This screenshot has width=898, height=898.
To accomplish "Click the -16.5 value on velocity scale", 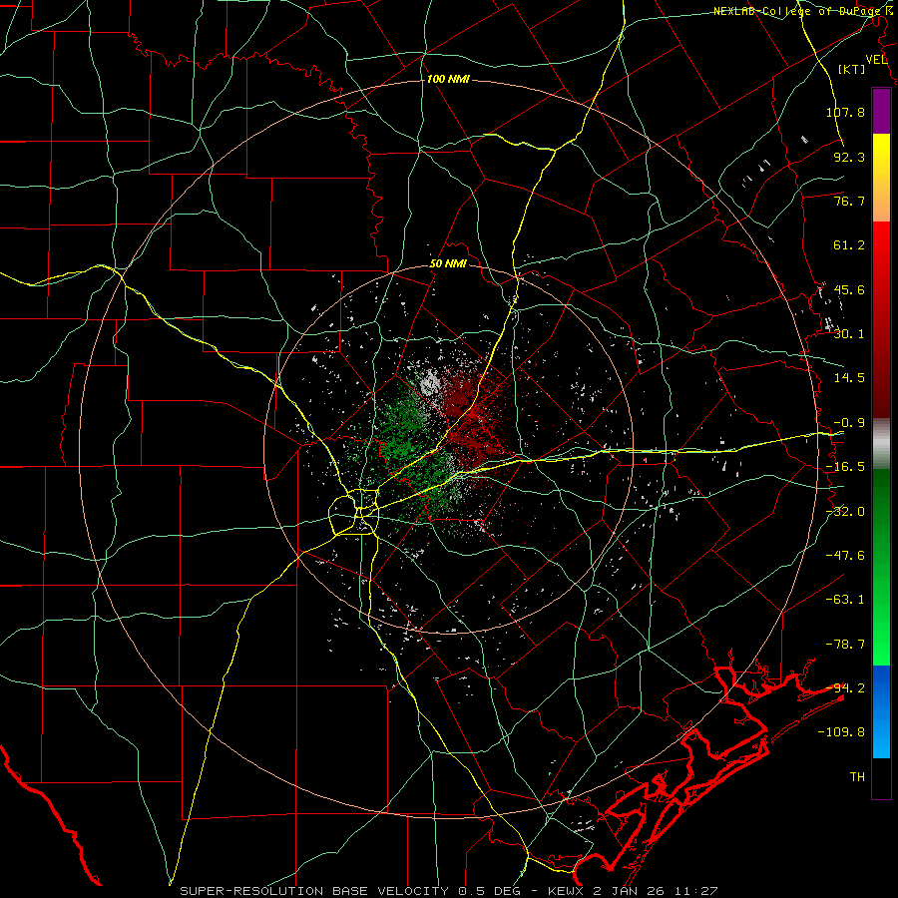I will [845, 467].
